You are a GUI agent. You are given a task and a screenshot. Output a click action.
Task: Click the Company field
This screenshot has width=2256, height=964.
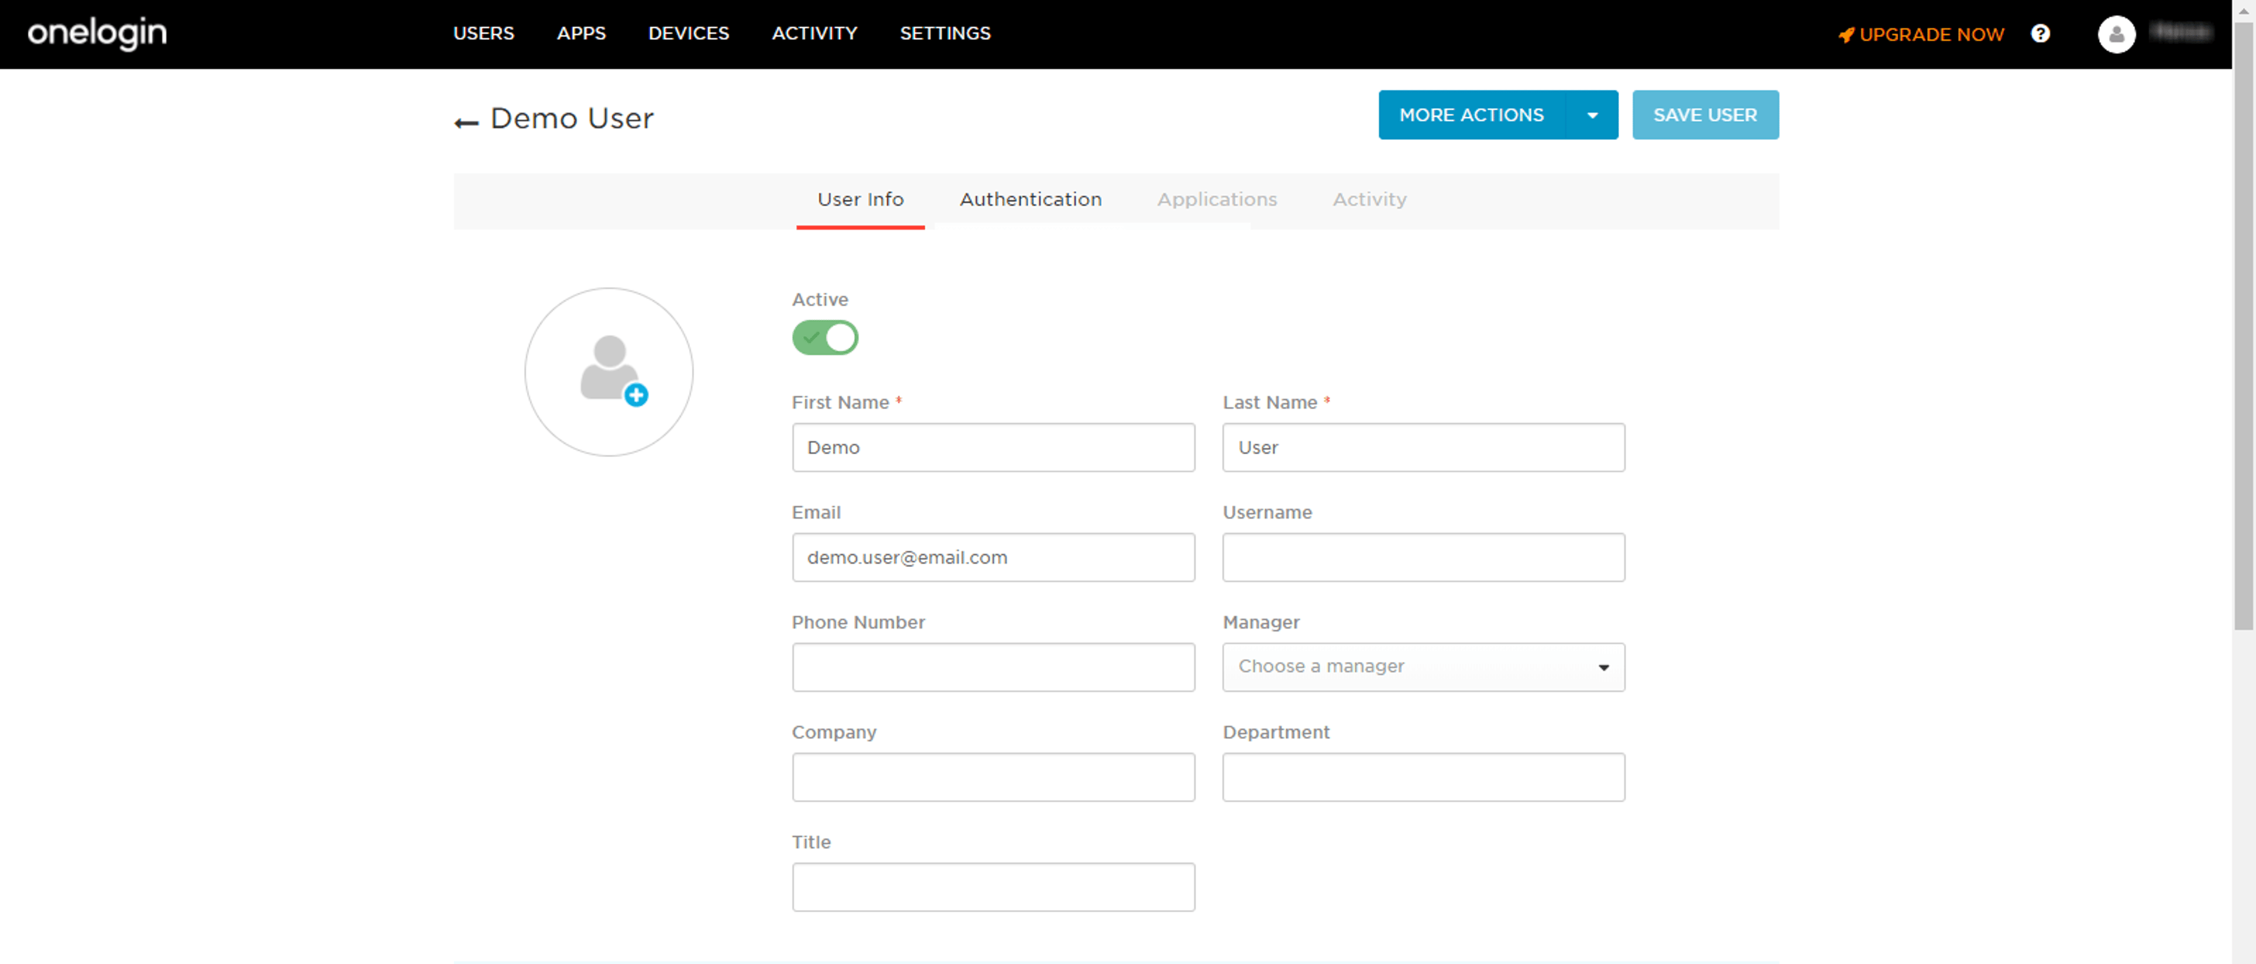point(993,777)
